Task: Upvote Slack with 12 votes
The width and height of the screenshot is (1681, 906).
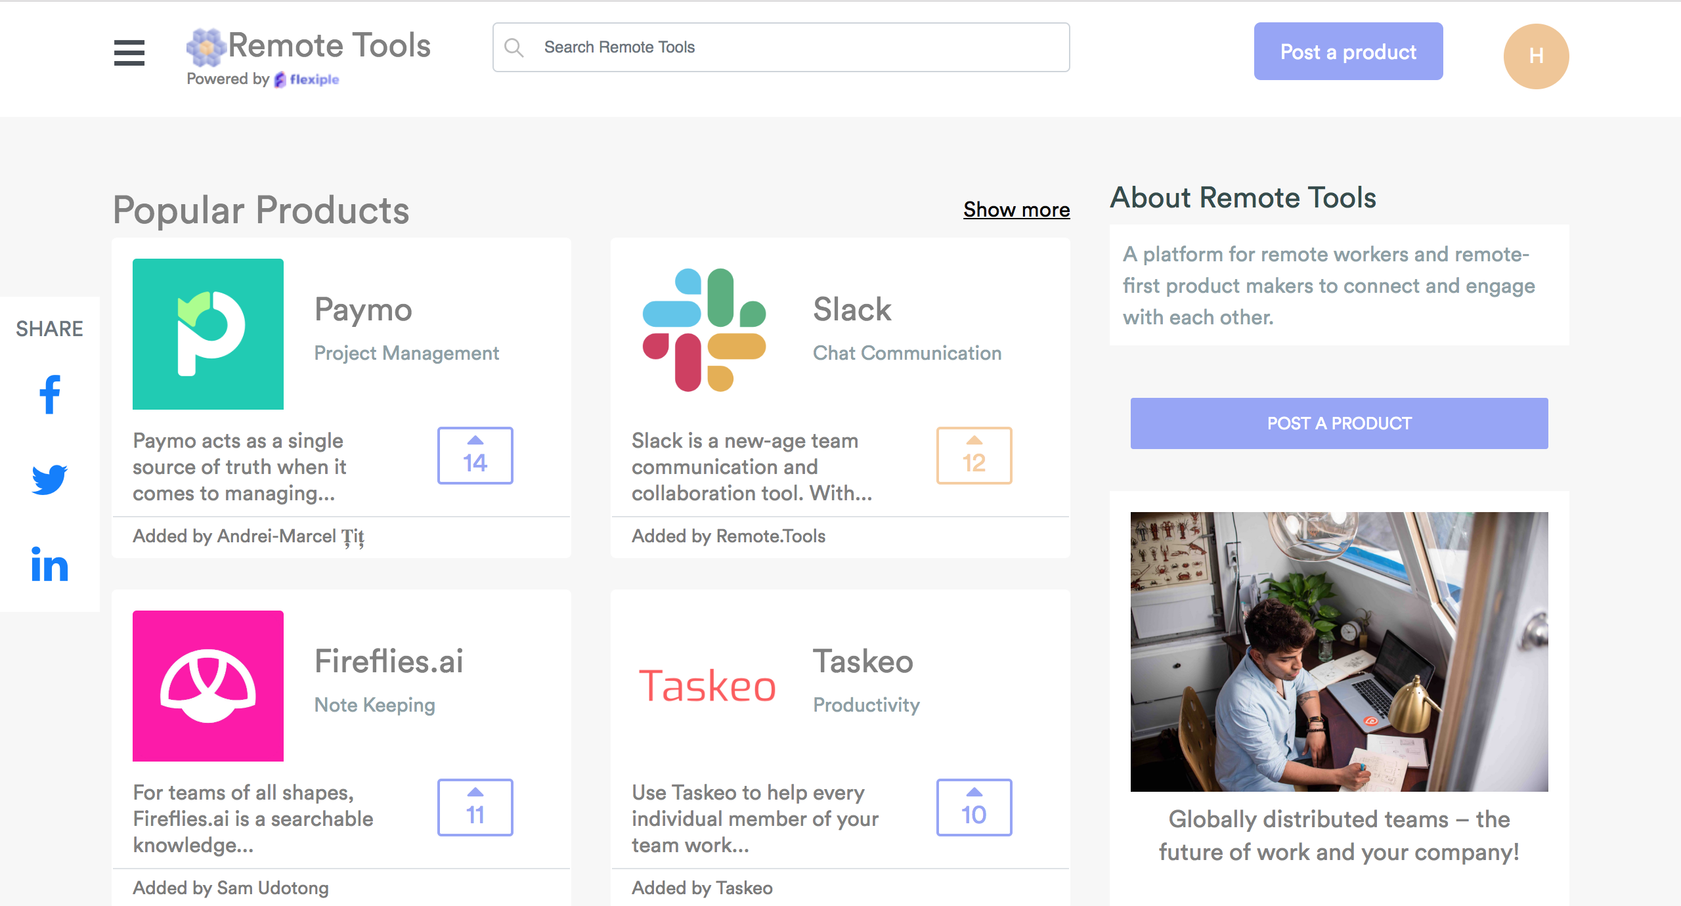Action: pos(974,456)
